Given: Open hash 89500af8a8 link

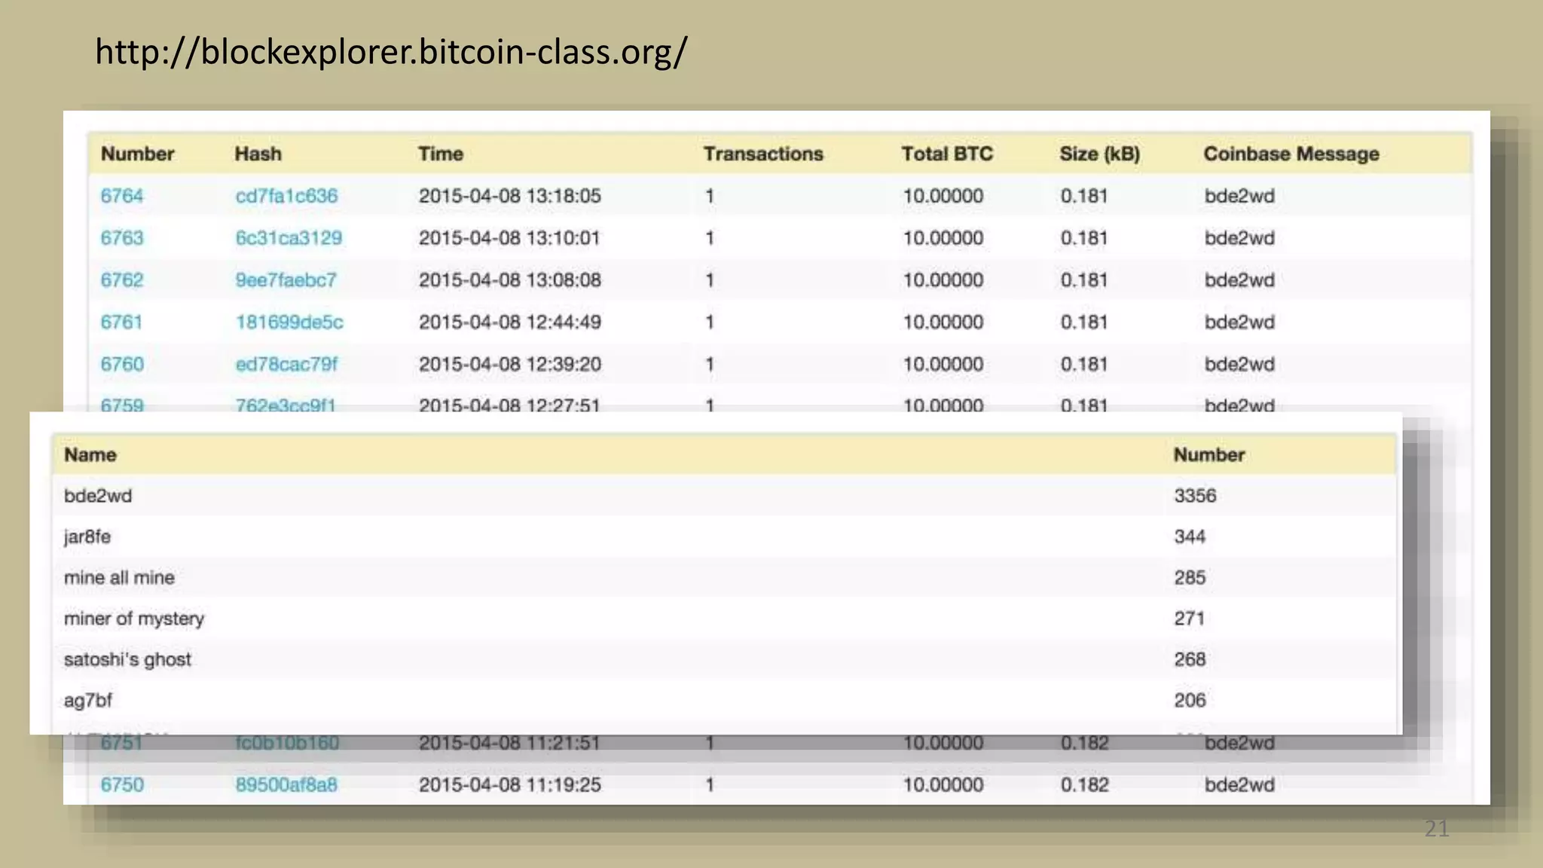Looking at the screenshot, I should pos(286,785).
